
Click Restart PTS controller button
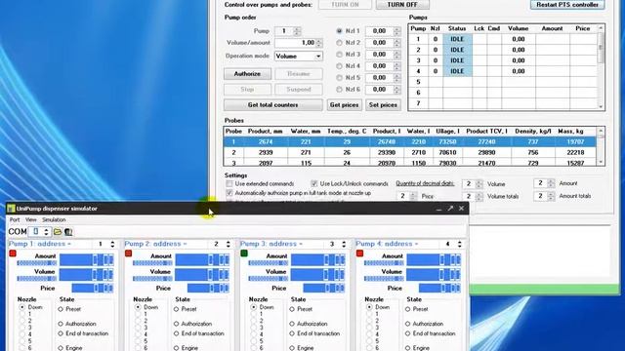pos(567,5)
